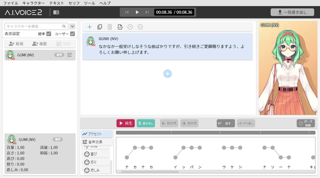The height and width of the screenshot is (178, 320).
Task: Duplicate the character with 複製
Action: click(40, 44)
